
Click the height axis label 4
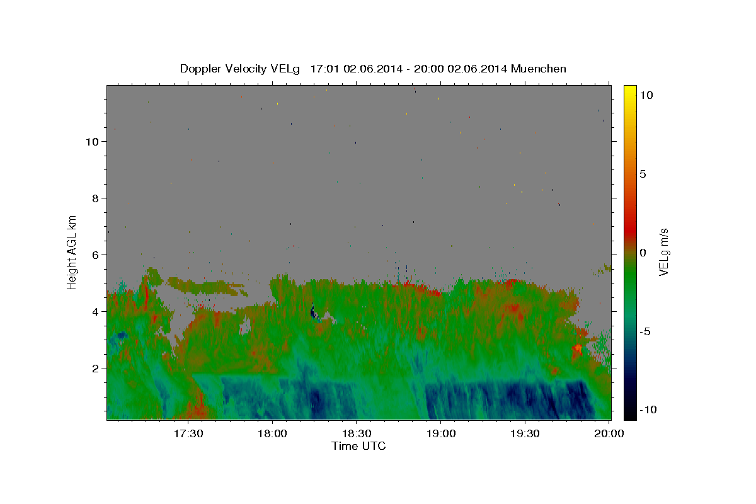95,311
